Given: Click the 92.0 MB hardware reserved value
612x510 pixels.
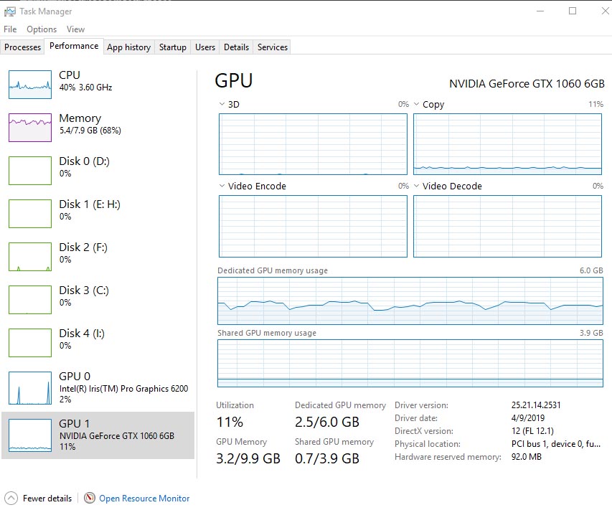Looking at the screenshot, I should click(526, 456).
